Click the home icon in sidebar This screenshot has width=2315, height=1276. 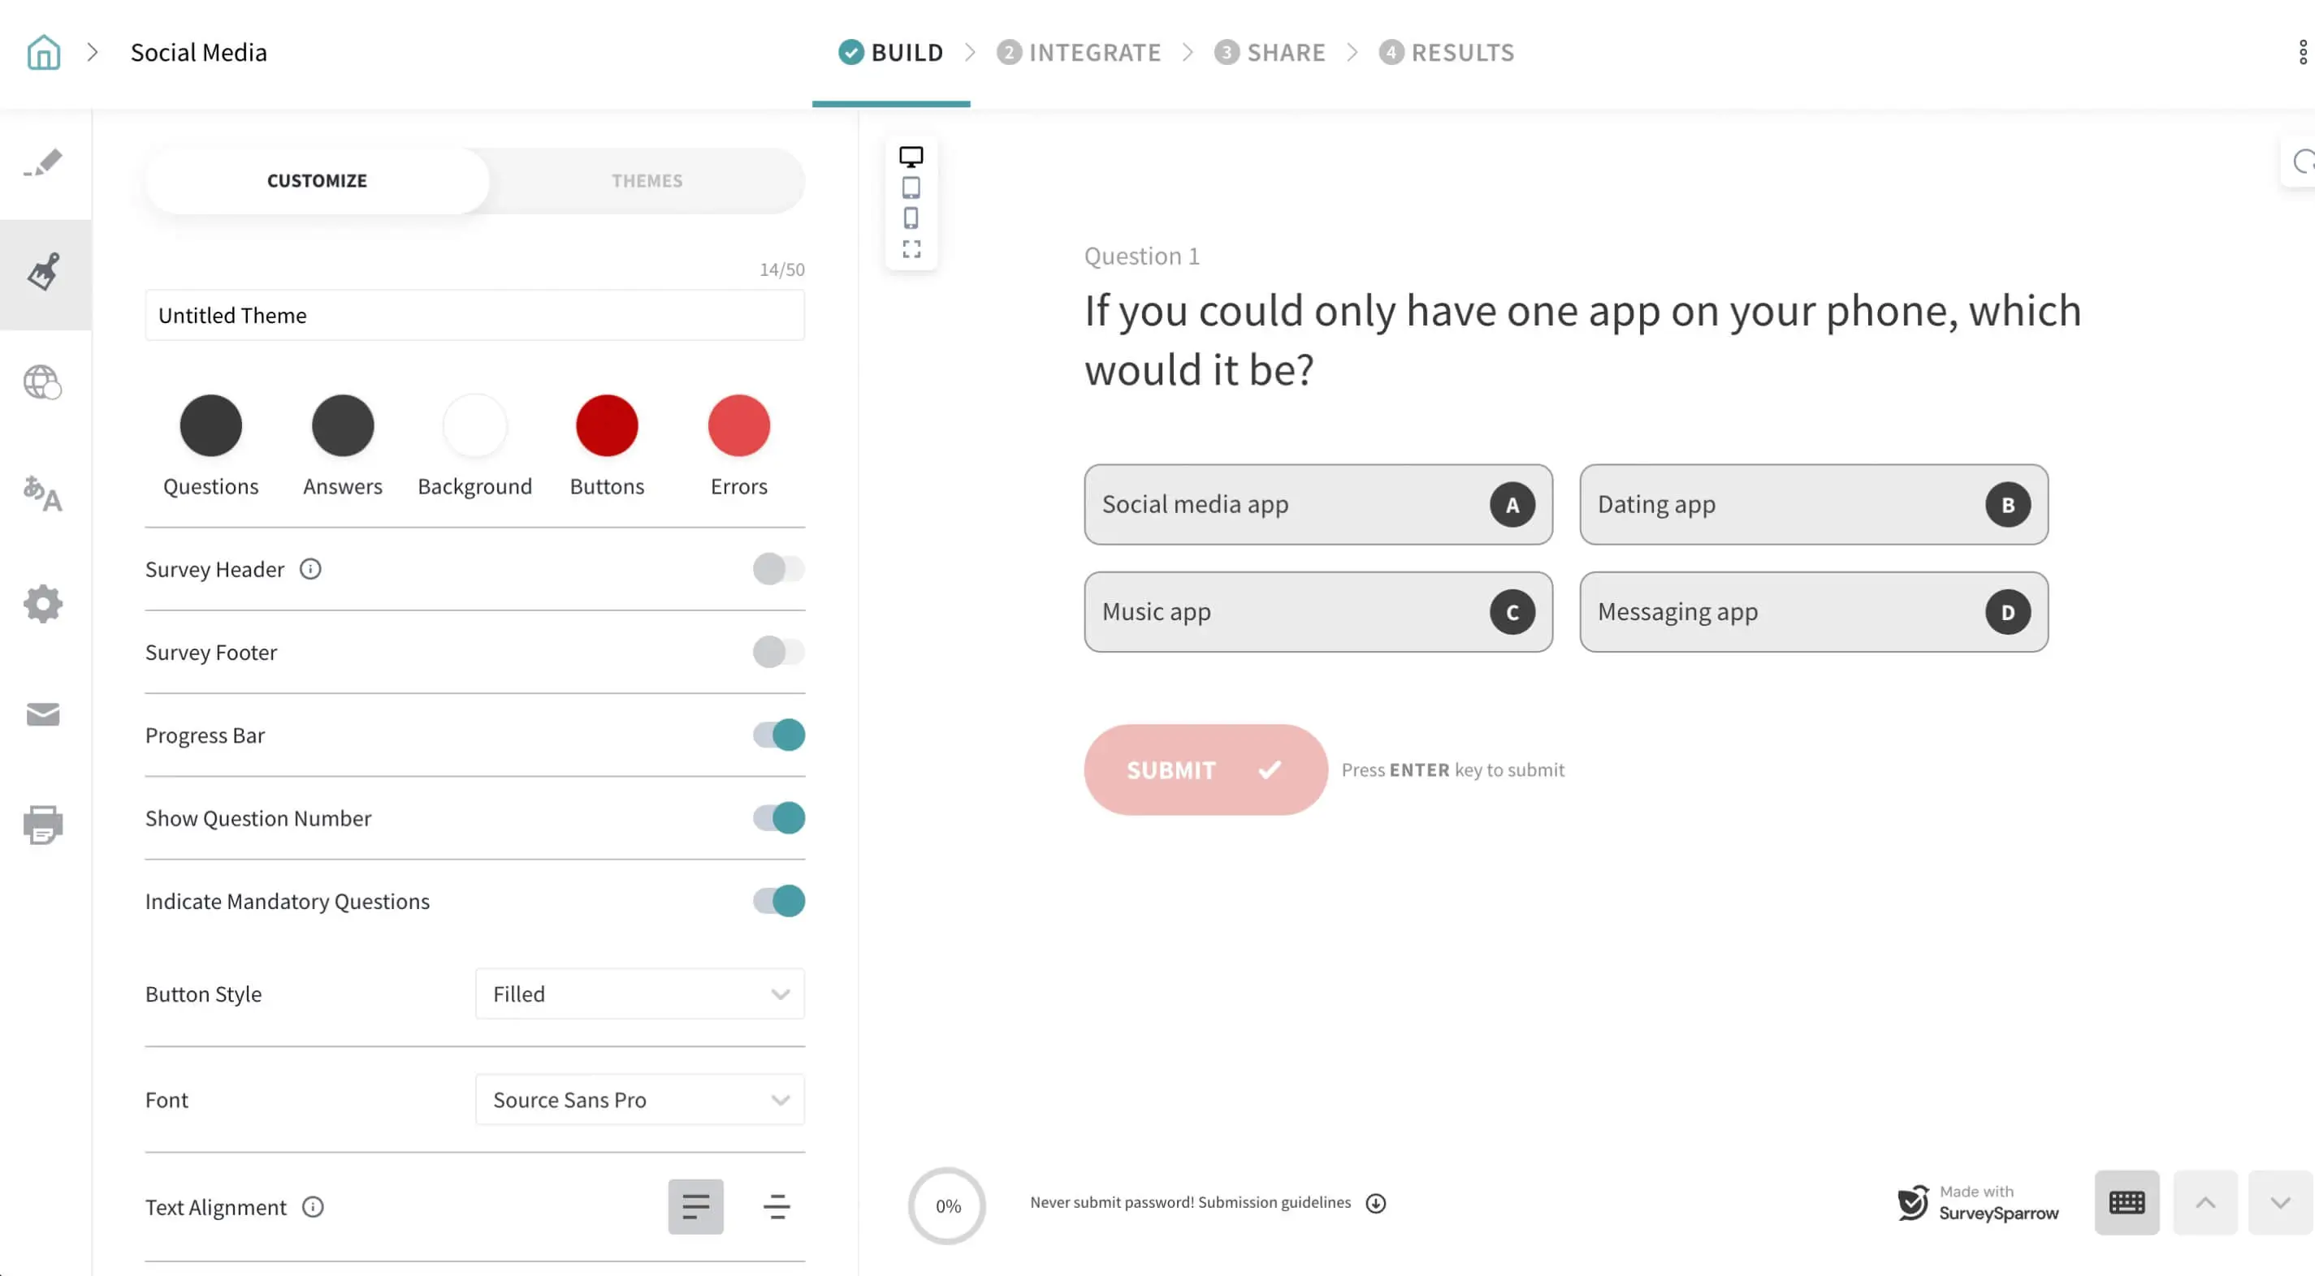[x=42, y=52]
